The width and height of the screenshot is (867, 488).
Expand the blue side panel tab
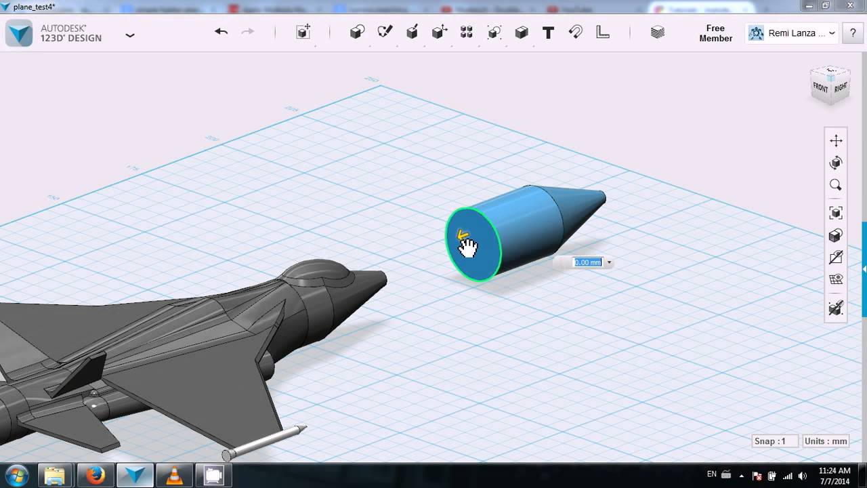[x=864, y=270]
